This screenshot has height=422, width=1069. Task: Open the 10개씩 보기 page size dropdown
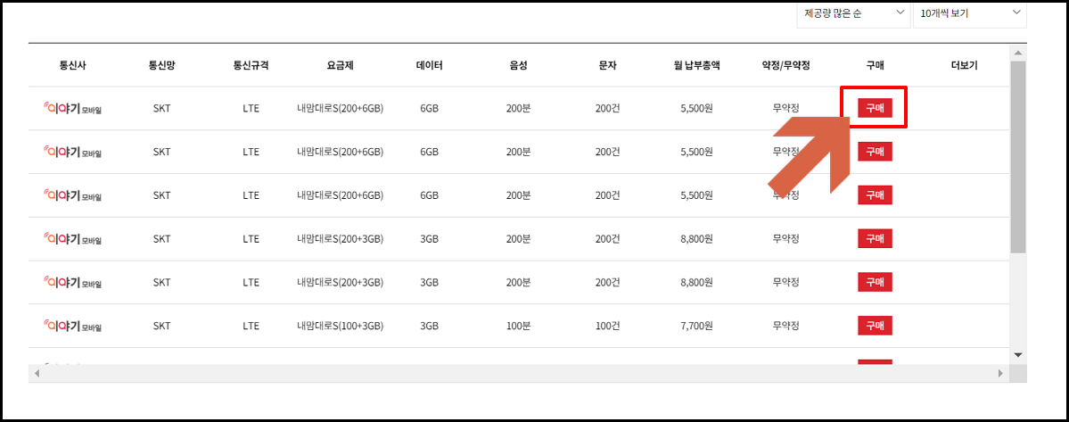970,13
